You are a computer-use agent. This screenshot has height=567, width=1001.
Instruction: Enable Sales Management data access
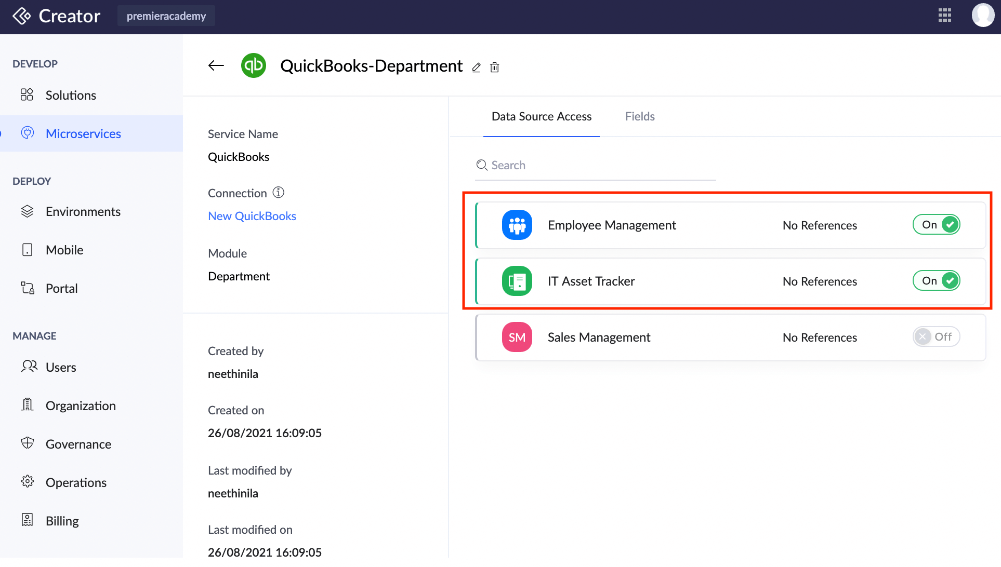click(x=936, y=337)
